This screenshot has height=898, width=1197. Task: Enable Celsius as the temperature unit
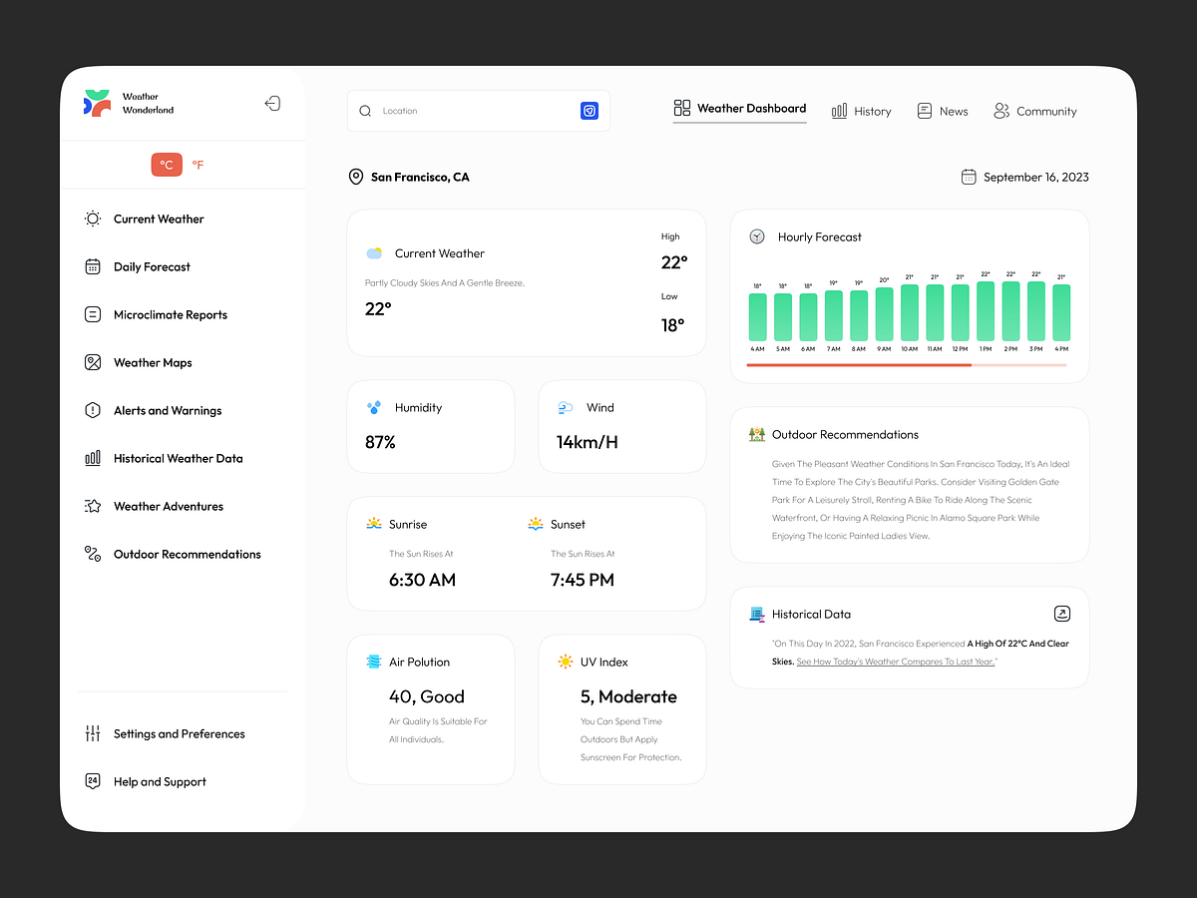click(167, 165)
